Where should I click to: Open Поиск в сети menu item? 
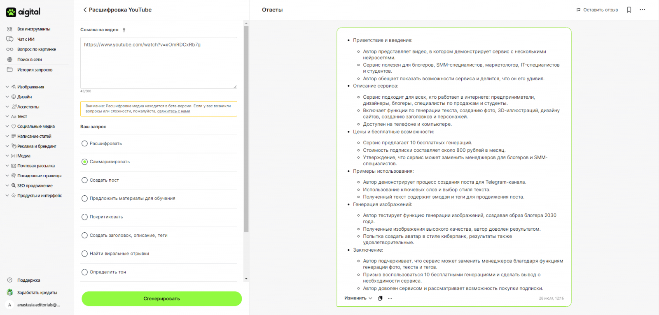point(30,60)
